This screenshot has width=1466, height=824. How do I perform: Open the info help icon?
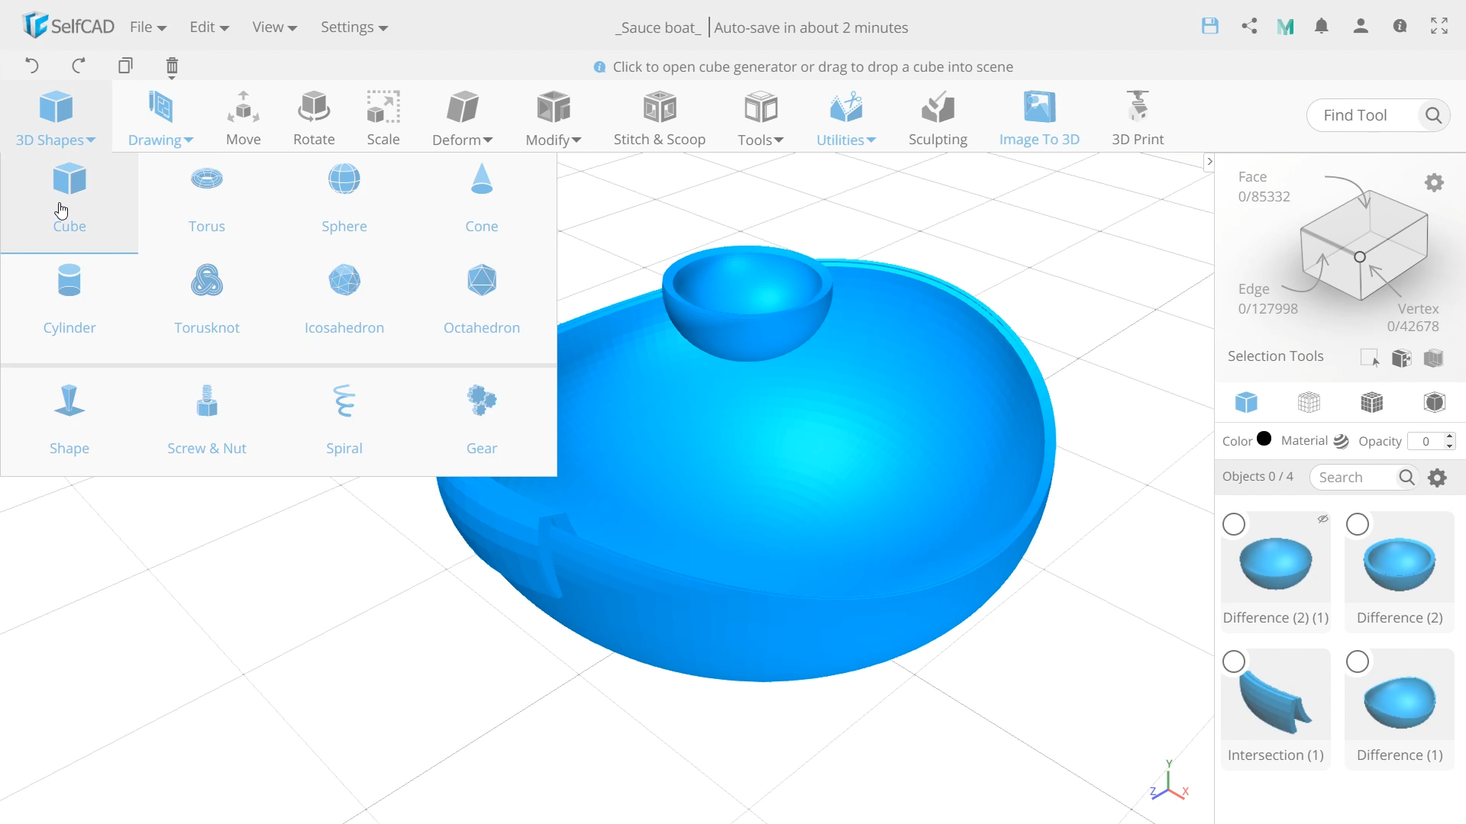pyautogui.click(x=1400, y=26)
